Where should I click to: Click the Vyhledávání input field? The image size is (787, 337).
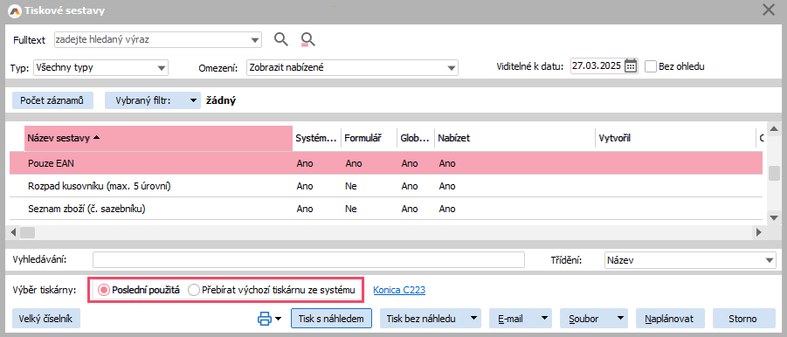pos(308,260)
